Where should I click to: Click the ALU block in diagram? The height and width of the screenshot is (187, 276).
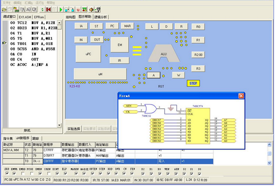[x=164, y=54]
